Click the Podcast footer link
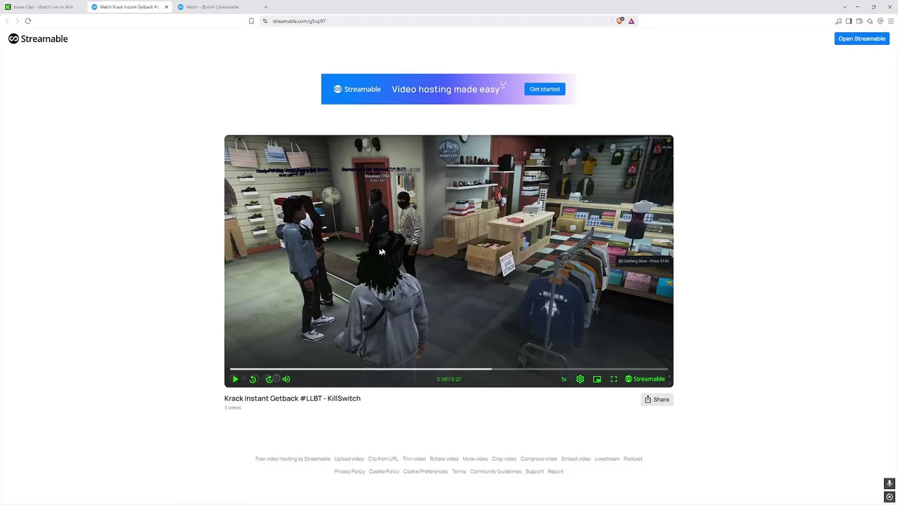898x505 pixels. pos(633,459)
